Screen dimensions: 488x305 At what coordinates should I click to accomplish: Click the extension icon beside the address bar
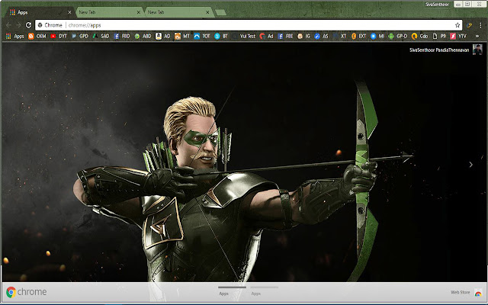(470, 25)
